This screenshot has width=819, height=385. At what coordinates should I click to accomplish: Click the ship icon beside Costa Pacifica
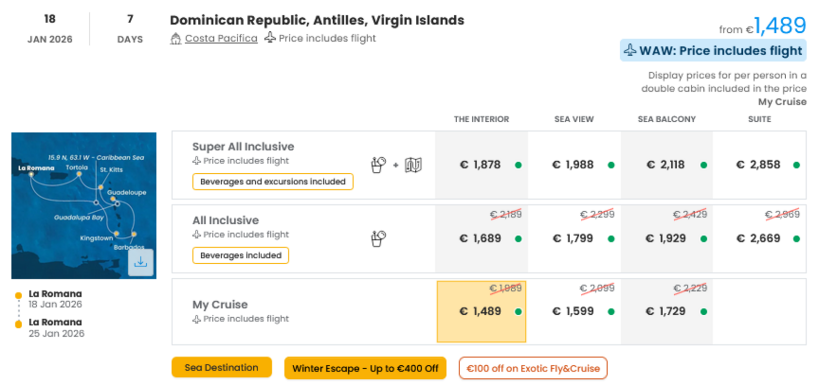(176, 38)
